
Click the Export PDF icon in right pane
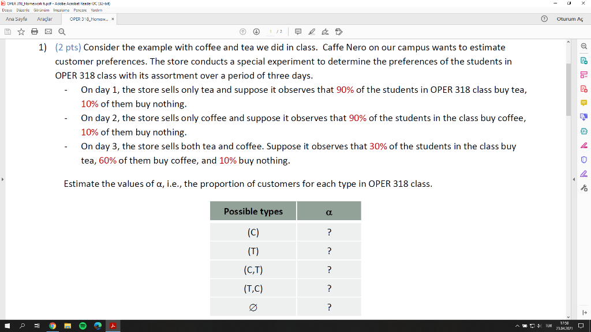pos(584,59)
